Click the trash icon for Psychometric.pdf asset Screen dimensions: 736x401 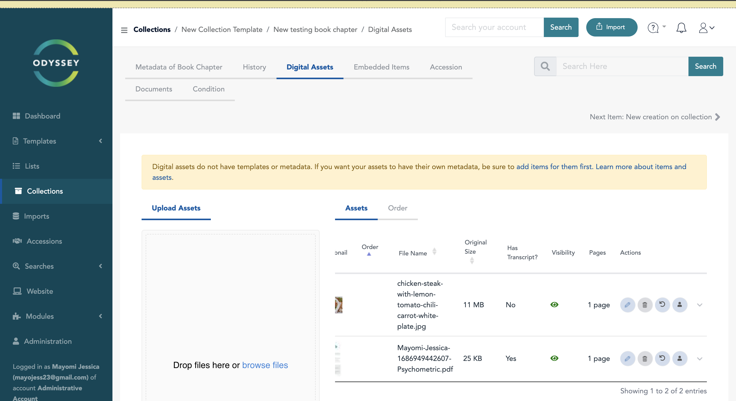pos(645,358)
